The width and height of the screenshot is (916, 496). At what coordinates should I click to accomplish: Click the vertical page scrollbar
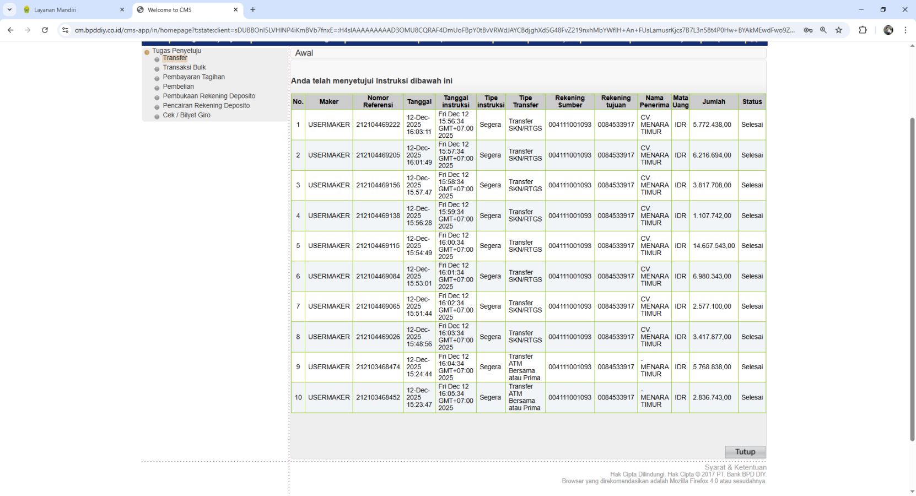pyautogui.click(x=912, y=276)
